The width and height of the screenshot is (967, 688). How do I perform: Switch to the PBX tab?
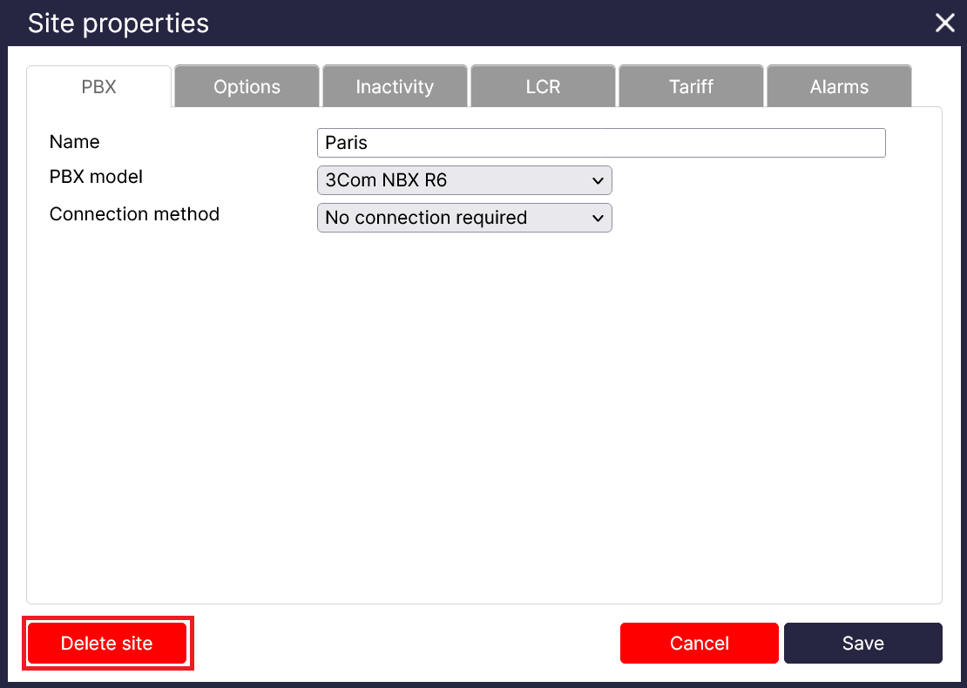[98, 87]
